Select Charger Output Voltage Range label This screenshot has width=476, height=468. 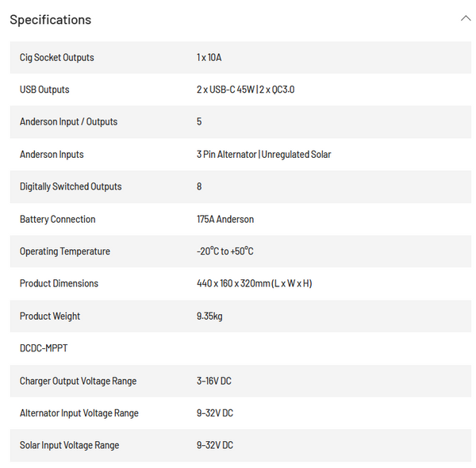tap(78, 381)
